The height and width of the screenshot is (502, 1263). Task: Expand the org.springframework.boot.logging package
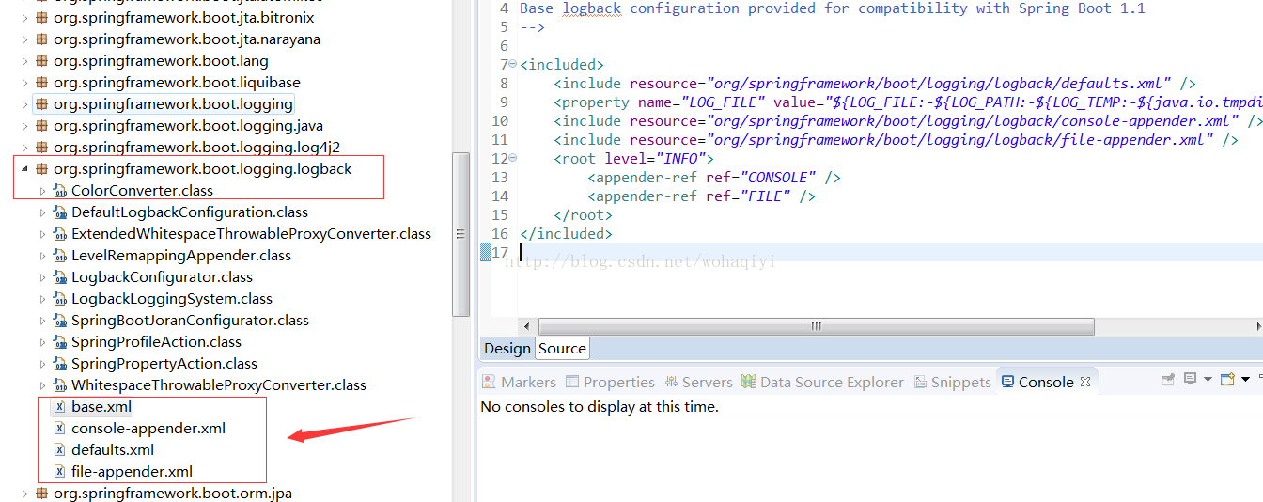tap(24, 104)
